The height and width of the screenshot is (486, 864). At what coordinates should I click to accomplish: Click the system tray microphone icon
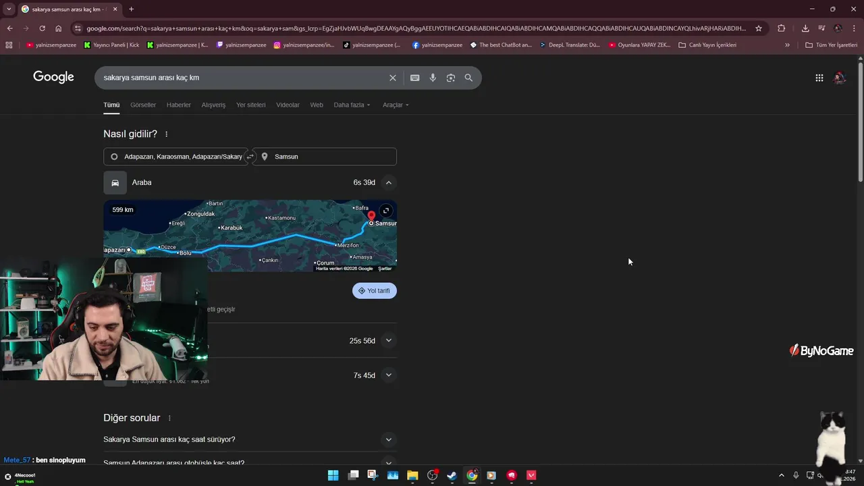coord(796,475)
